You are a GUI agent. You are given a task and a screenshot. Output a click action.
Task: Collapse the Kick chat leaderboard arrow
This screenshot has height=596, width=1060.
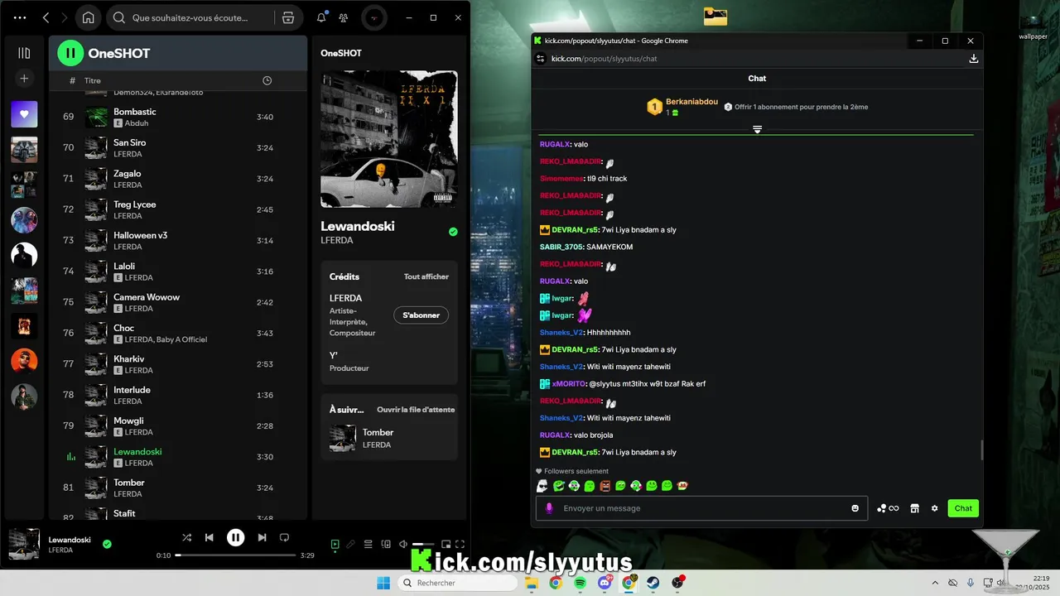[x=757, y=129]
